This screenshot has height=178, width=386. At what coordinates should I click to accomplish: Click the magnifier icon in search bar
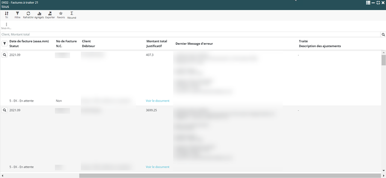pyautogui.click(x=383, y=34)
